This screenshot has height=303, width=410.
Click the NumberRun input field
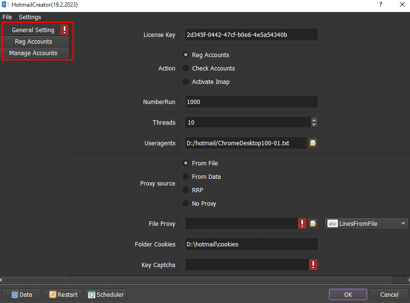click(251, 102)
